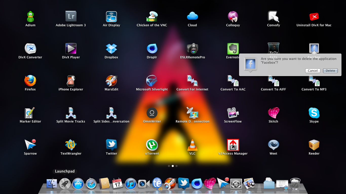Screen dimensions: 346x194
Task: Open Finder in the Dock
Action: [52, 184]
